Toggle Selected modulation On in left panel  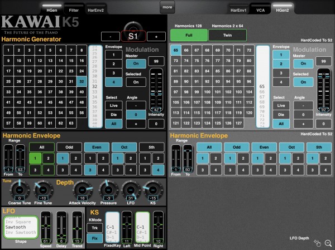coord(136,82)
